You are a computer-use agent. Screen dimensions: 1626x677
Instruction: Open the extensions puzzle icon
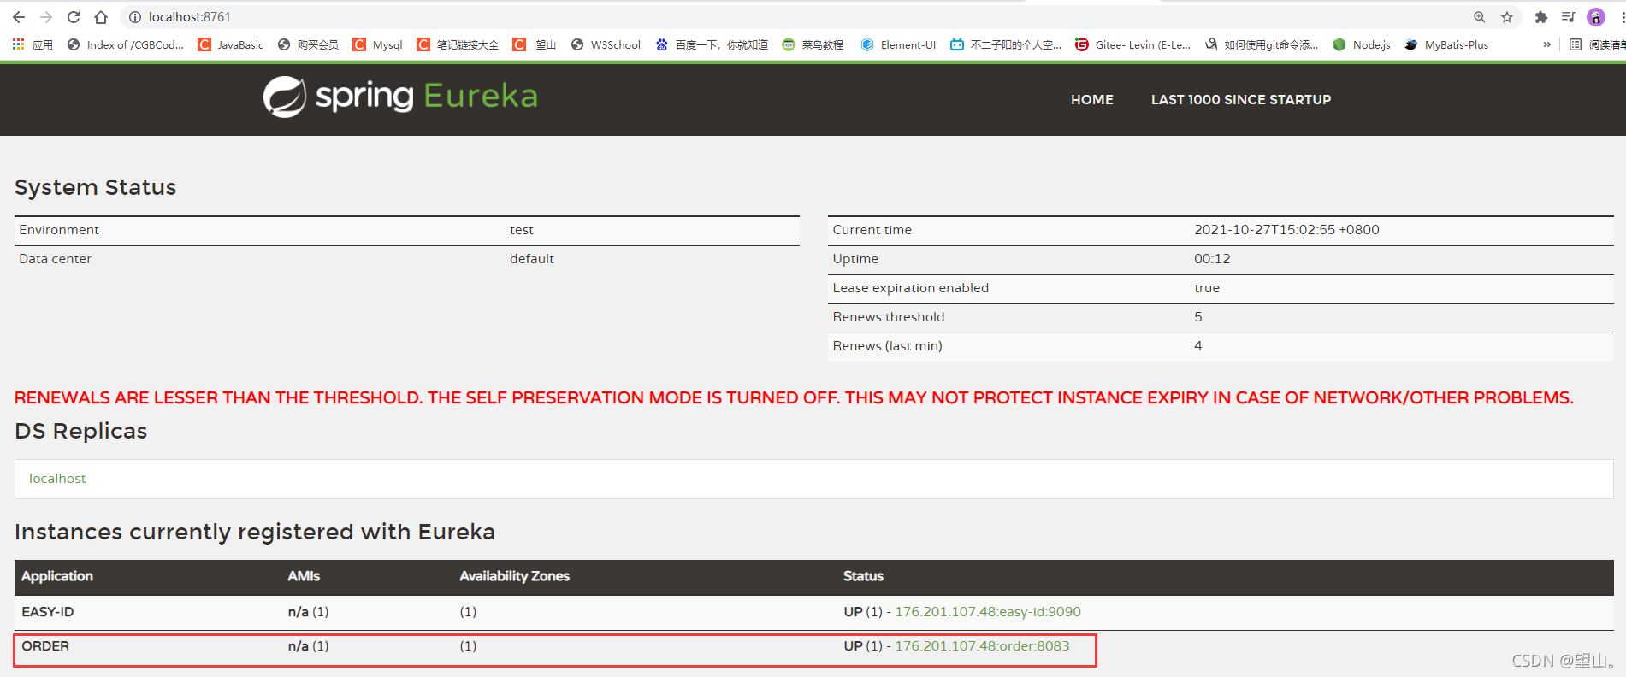pos(1541,17)
